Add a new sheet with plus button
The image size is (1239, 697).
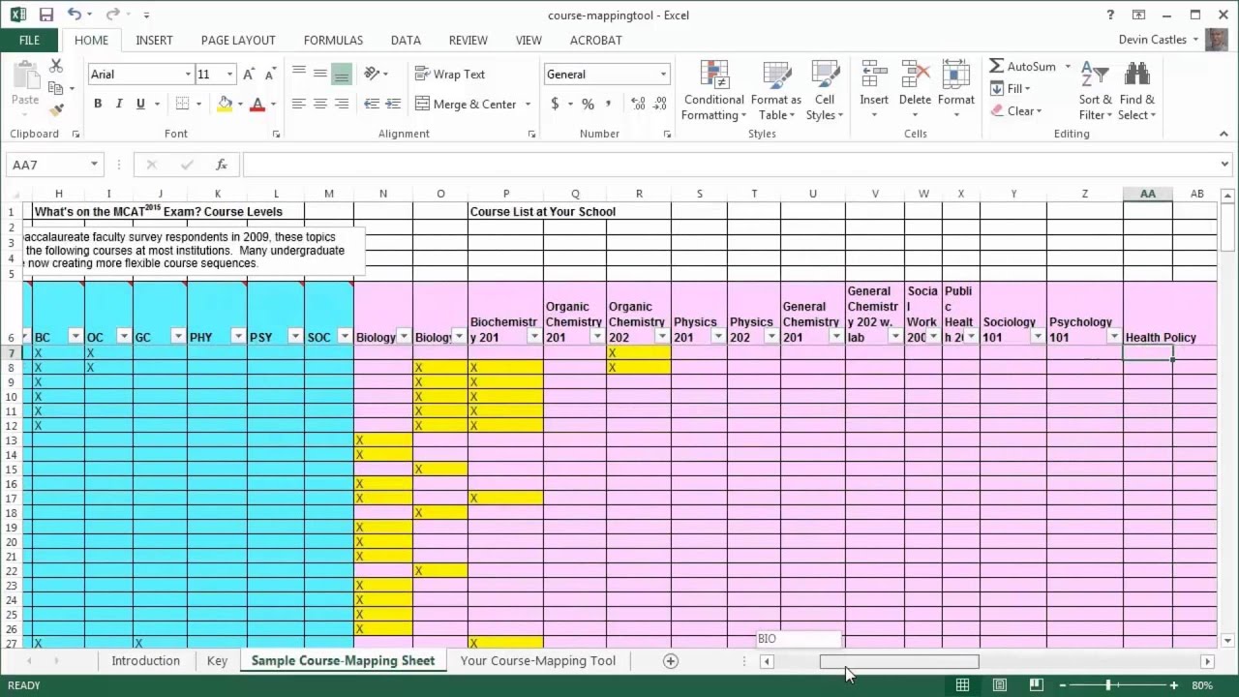pyautogui.click(x=670, y=661)
